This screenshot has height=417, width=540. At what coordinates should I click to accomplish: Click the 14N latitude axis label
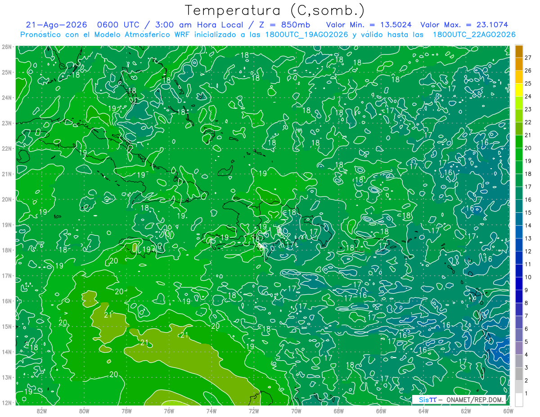pos(7,352)
